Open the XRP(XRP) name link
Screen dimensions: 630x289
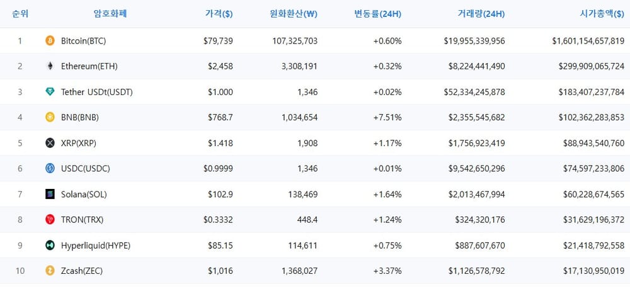[79, 143]
